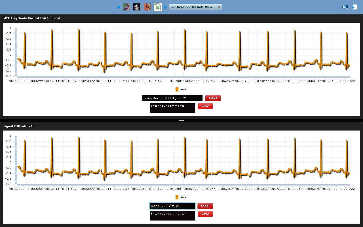Viewport: 363px width, 227px height.
Task: Click the export arrow icon top right
Action: 354,7
